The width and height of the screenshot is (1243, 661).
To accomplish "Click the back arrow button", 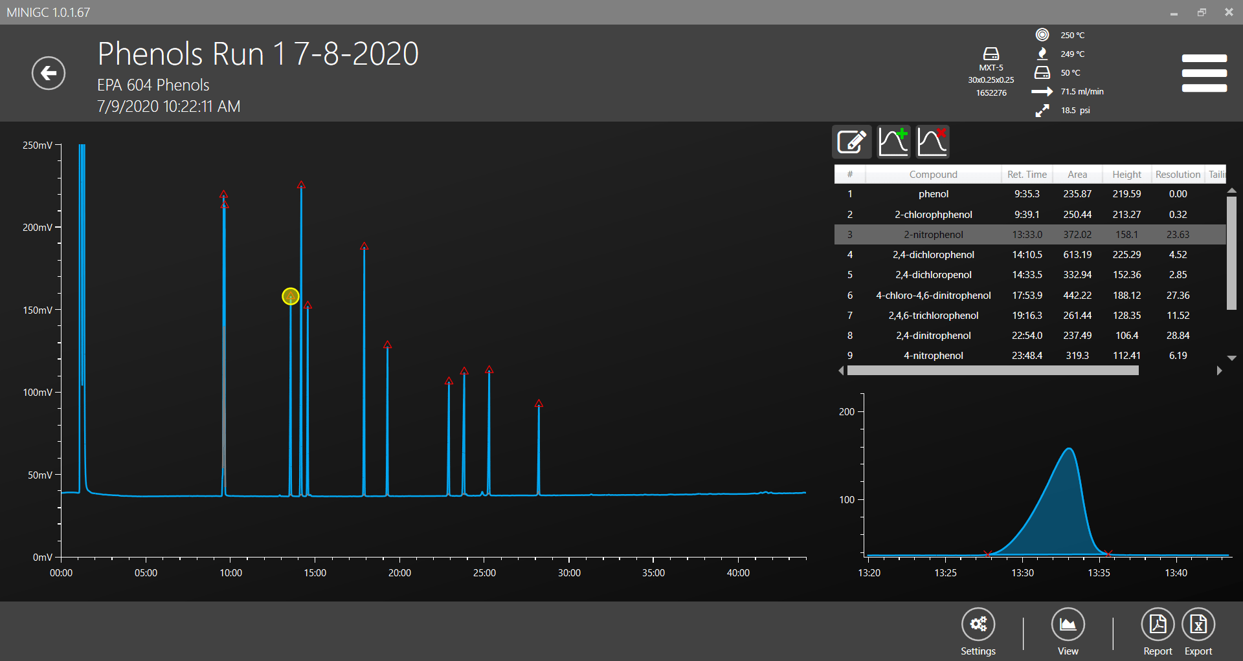I will click(49, 73).
